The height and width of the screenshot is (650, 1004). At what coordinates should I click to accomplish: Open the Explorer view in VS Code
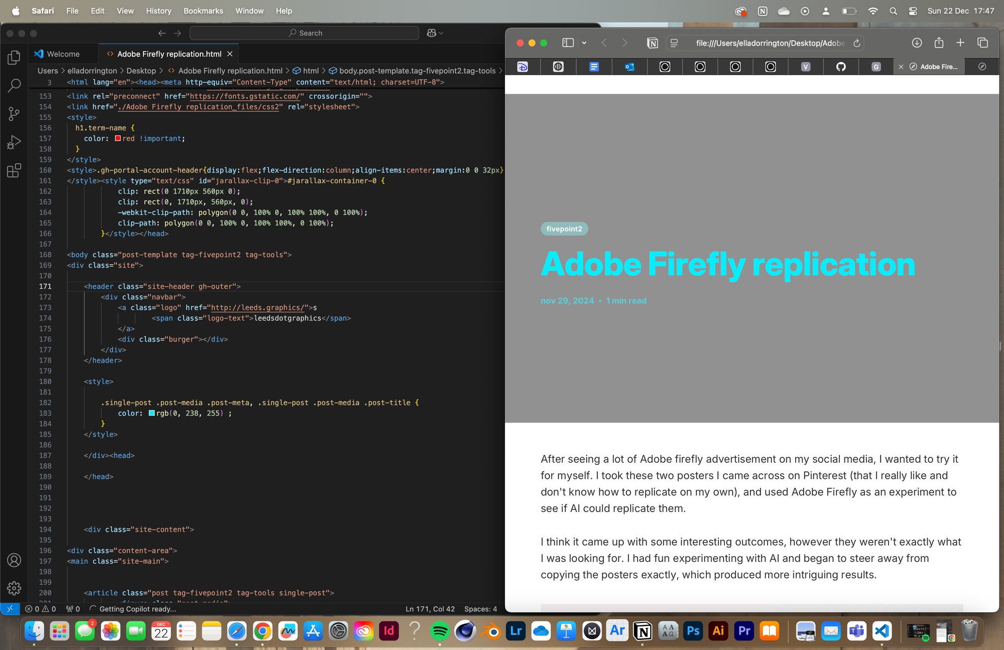click(14, 57)
